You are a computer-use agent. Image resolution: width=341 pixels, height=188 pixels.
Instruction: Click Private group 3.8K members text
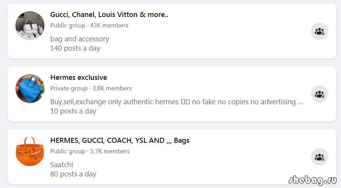point(91,88)
